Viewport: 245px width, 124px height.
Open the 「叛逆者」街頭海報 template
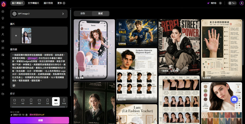coord(179,47)
